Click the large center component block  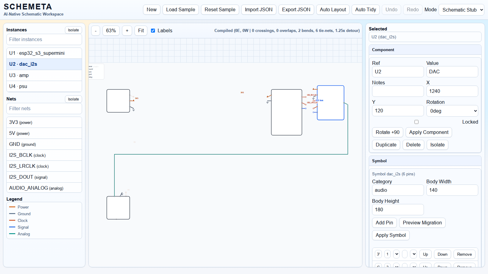[286, 112]
